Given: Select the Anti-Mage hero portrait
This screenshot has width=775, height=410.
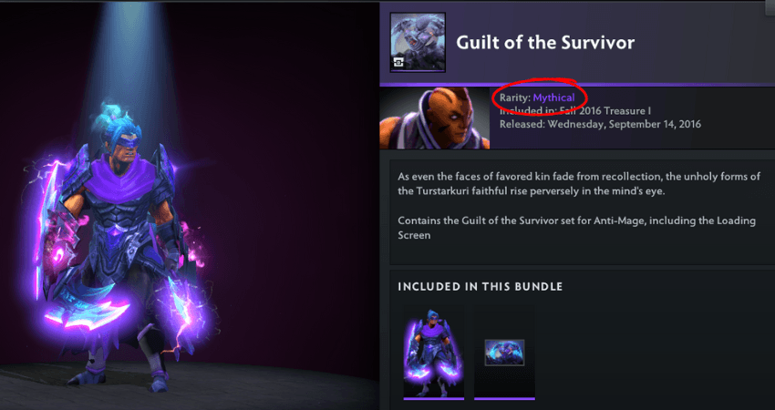Looking at the screenshot, I should pos(434,118).
